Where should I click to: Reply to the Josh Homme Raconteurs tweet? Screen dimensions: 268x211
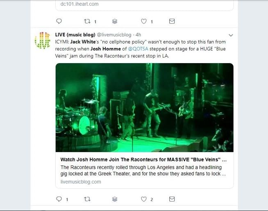pos(59,199)
